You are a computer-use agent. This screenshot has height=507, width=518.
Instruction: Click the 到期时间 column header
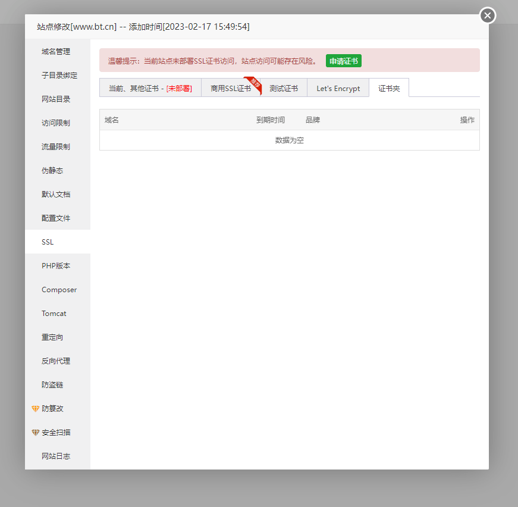271,120
